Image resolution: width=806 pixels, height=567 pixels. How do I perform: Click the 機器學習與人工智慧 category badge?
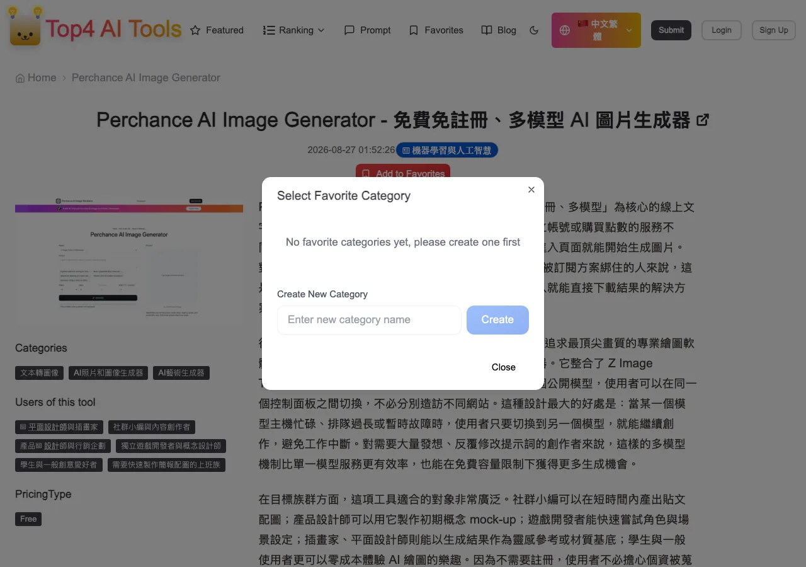[447, 151]
